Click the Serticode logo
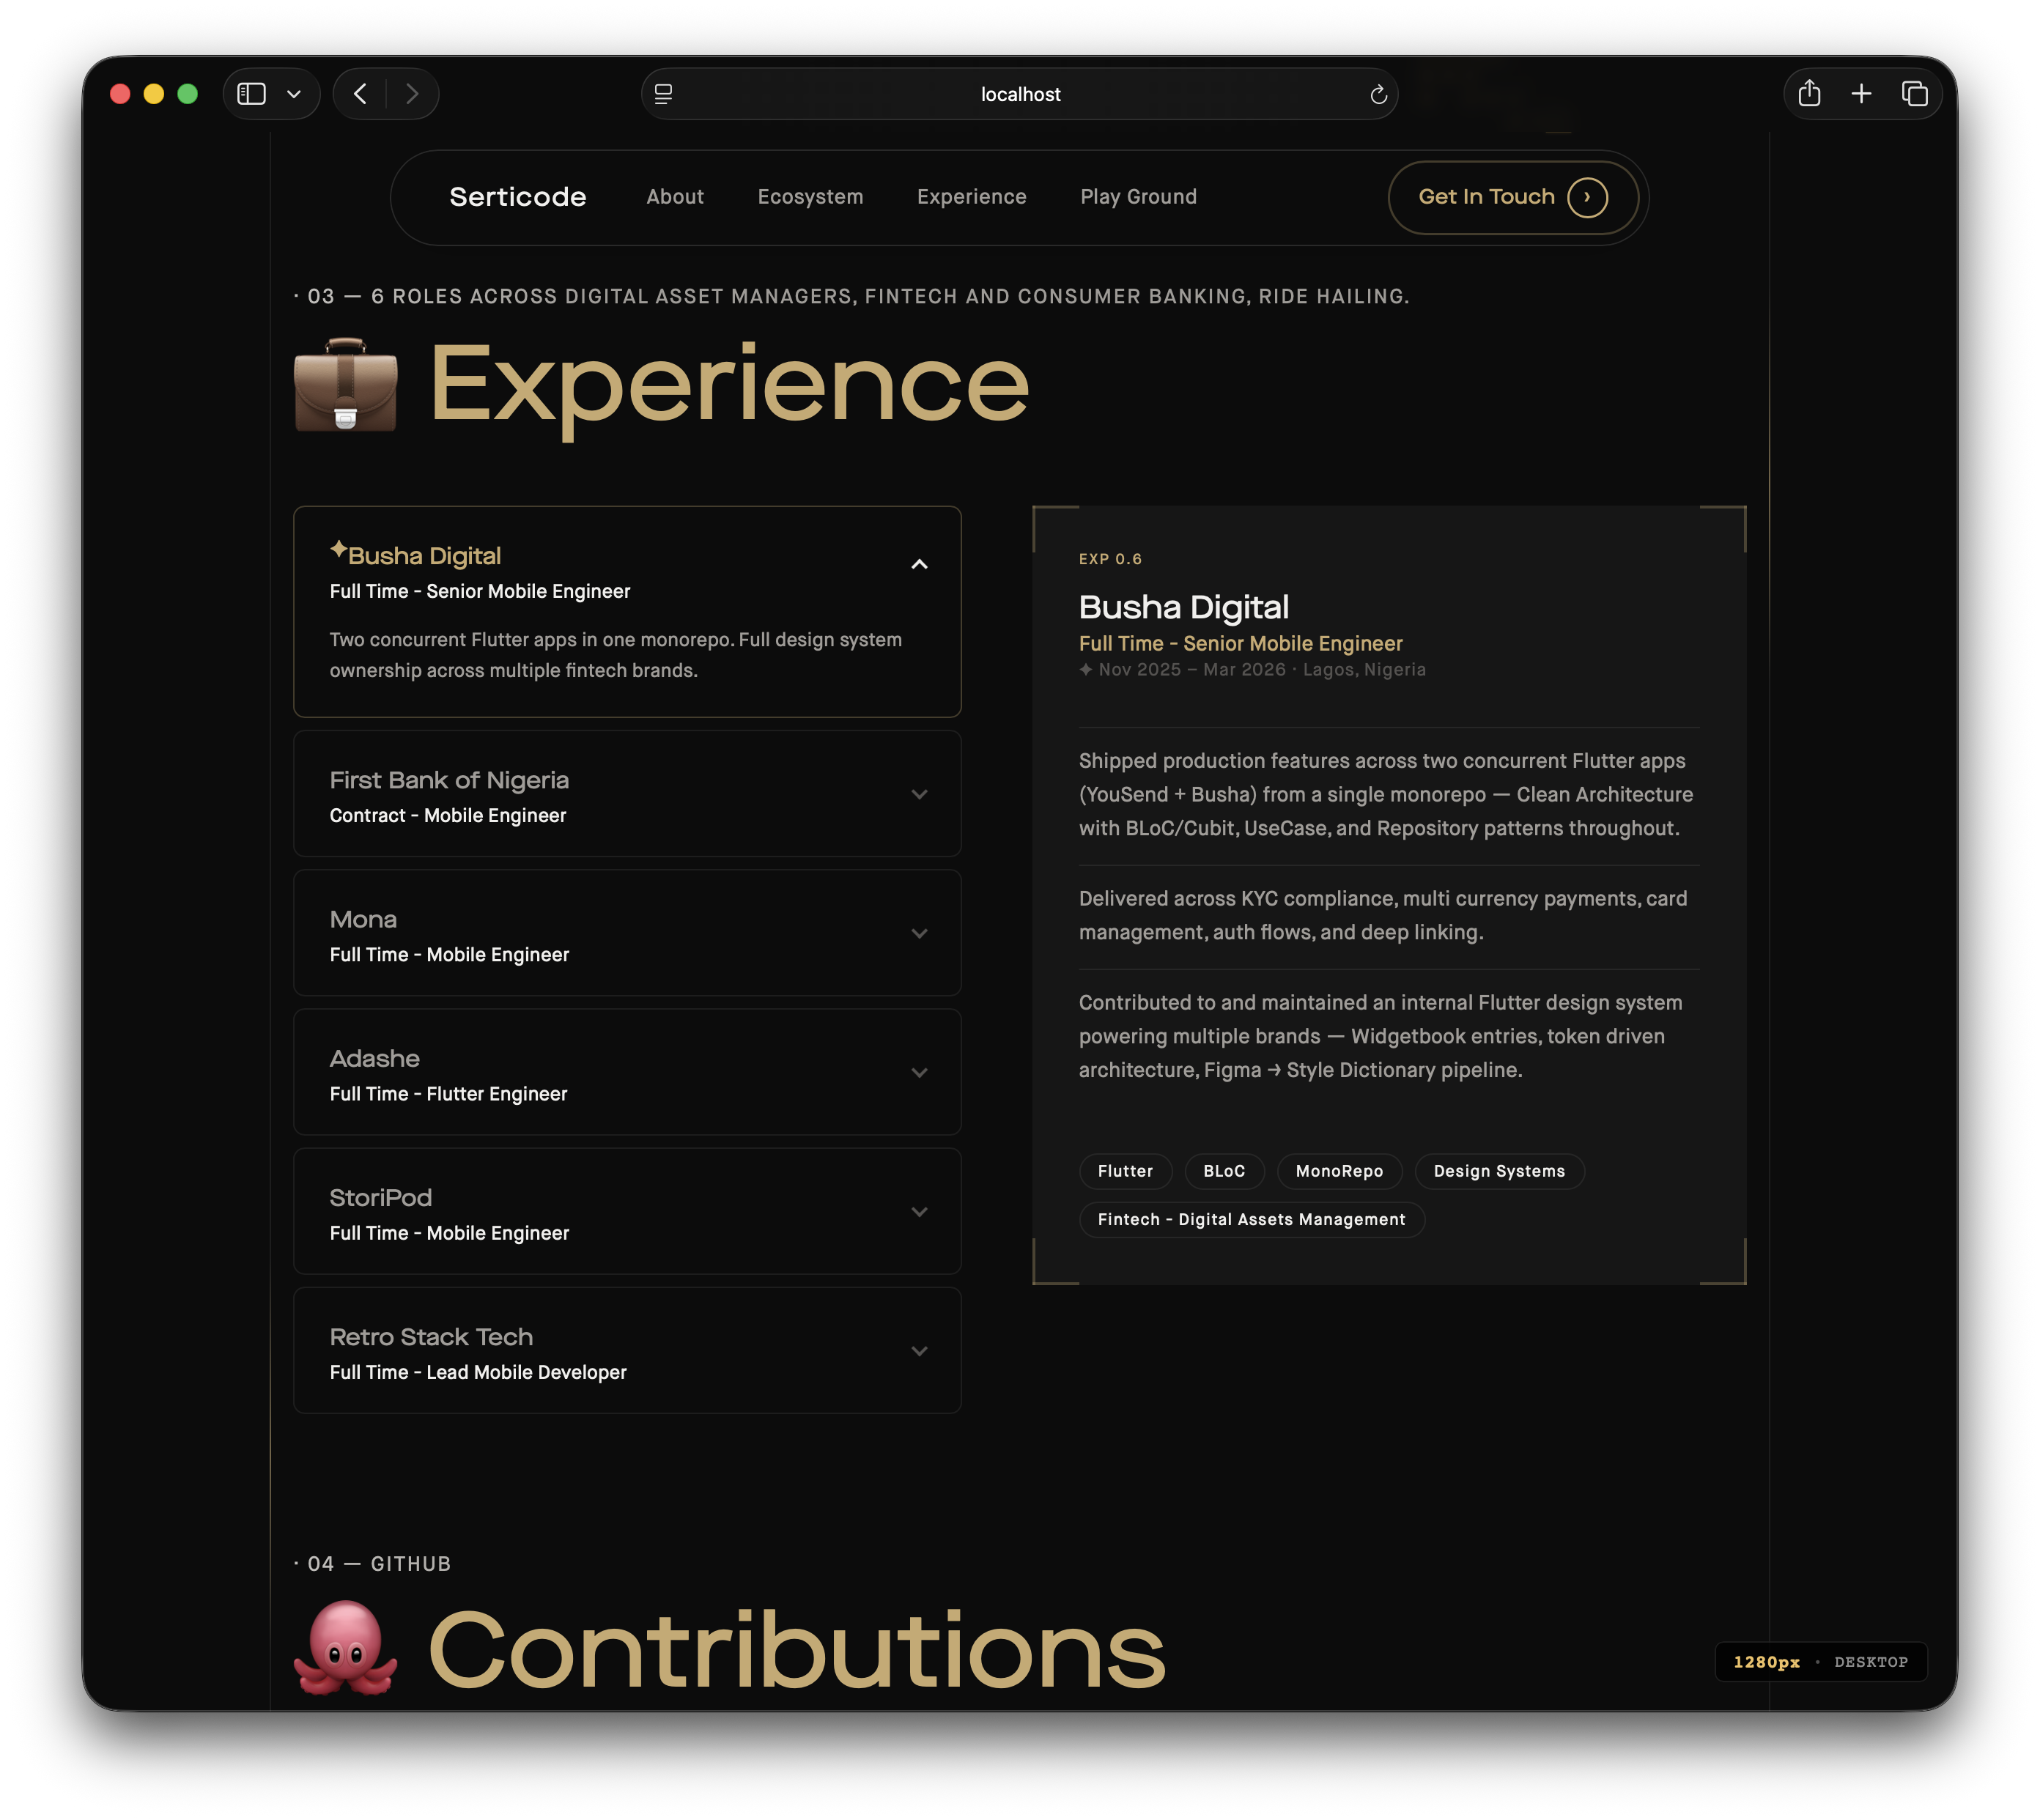The image size is (2040, 1820). (x=518, y=197)
